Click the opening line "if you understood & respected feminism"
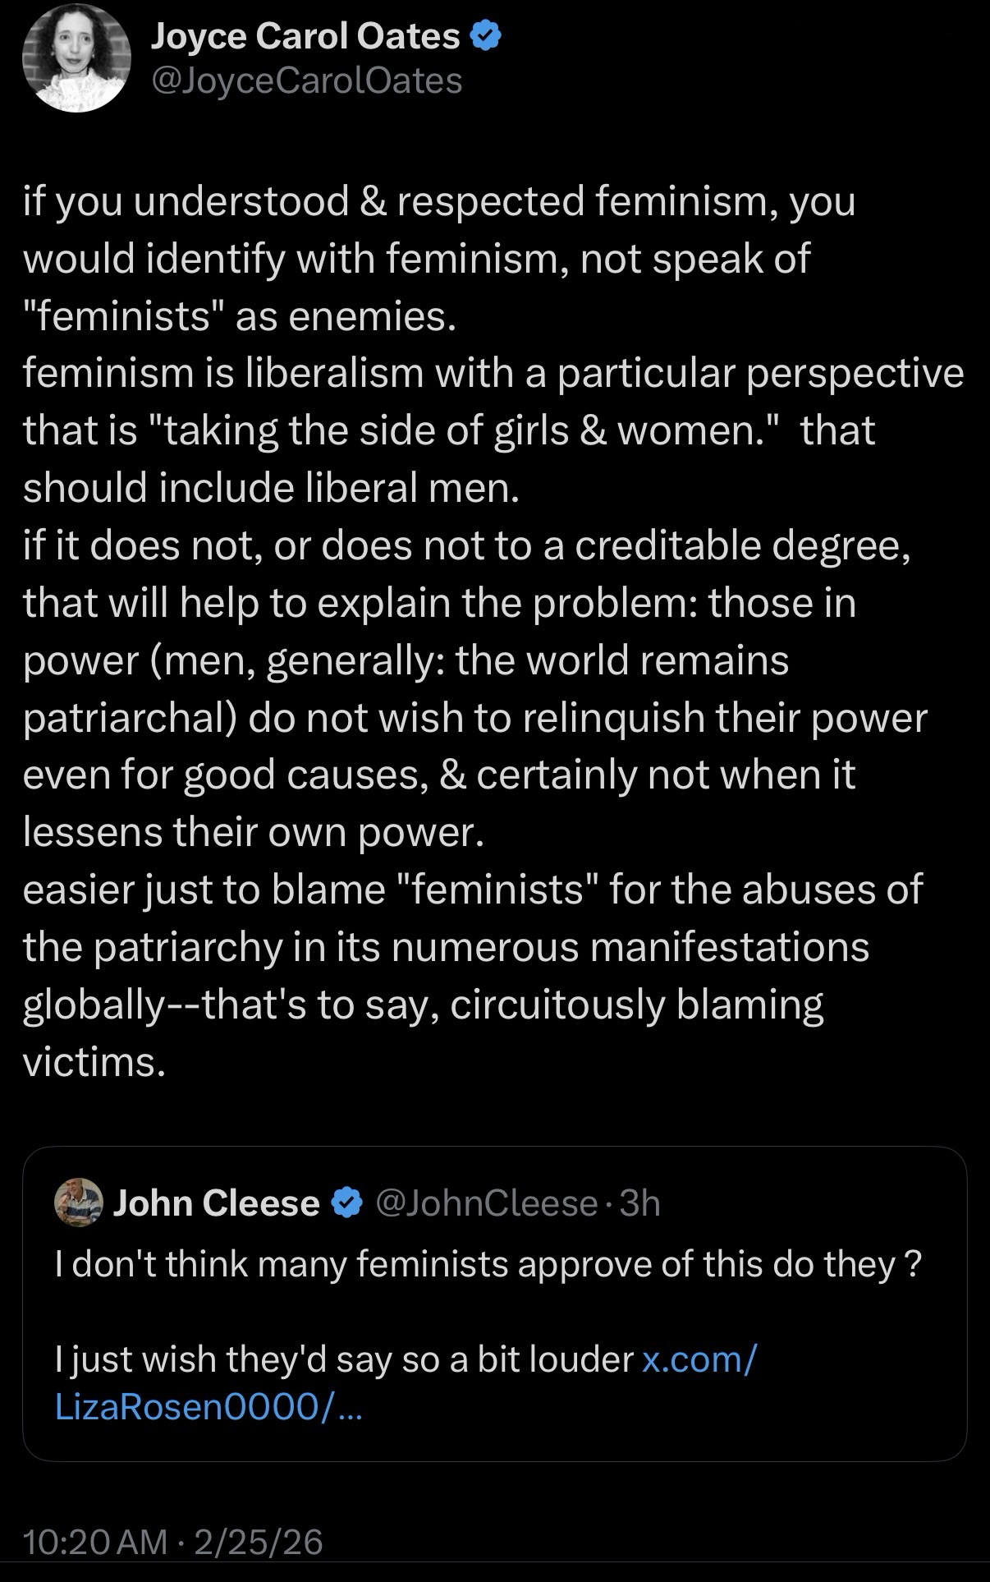 [x=439, y=201]
